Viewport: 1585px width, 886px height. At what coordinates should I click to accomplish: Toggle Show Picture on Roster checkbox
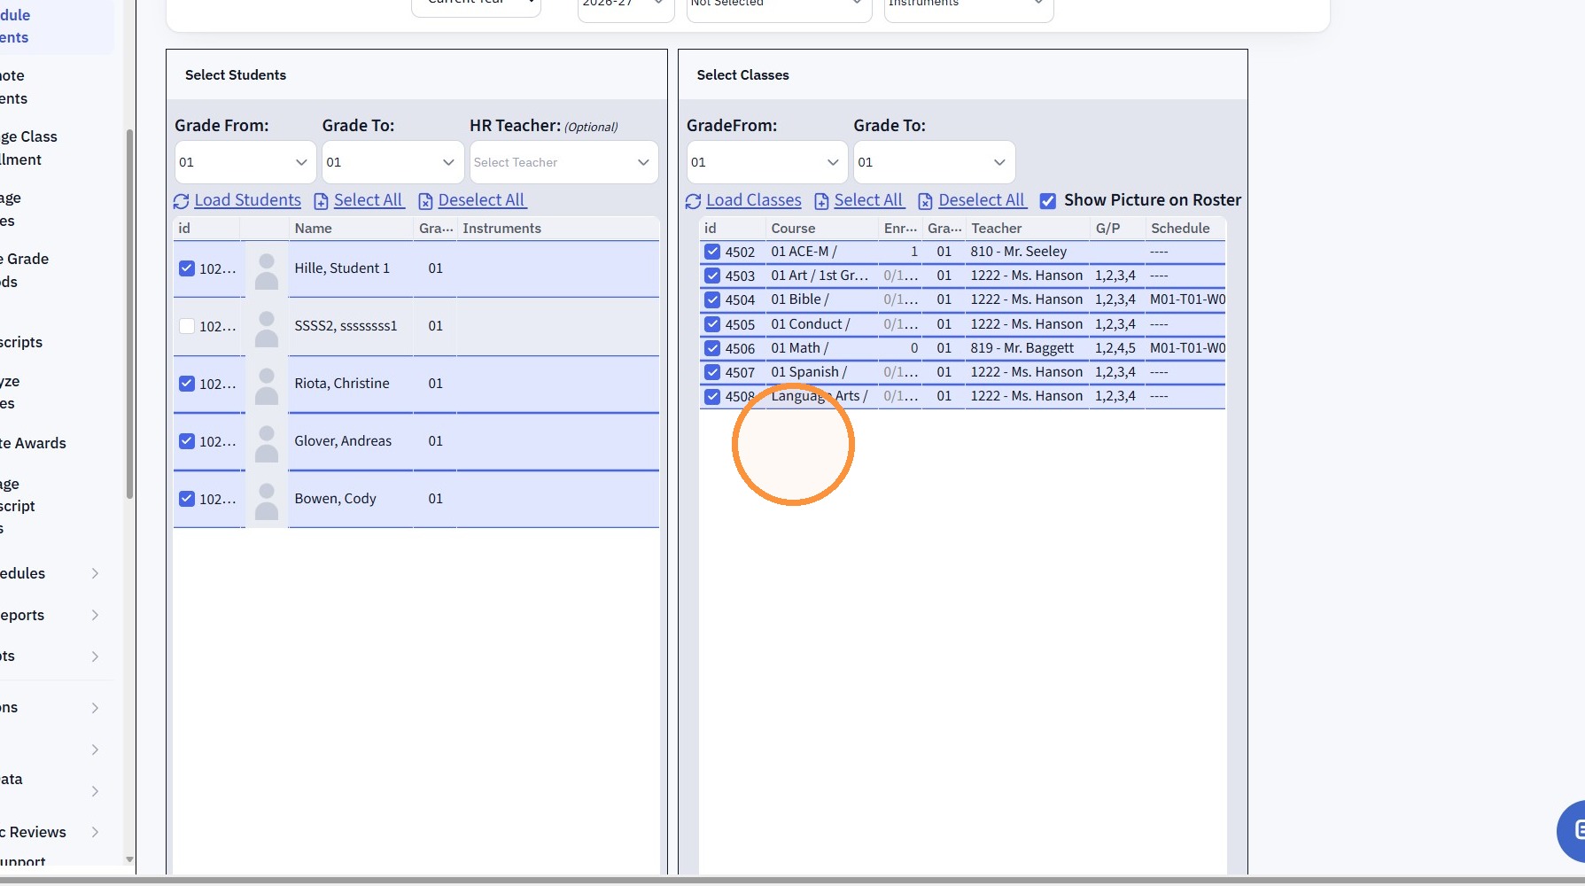click(x=1048, y=201)
